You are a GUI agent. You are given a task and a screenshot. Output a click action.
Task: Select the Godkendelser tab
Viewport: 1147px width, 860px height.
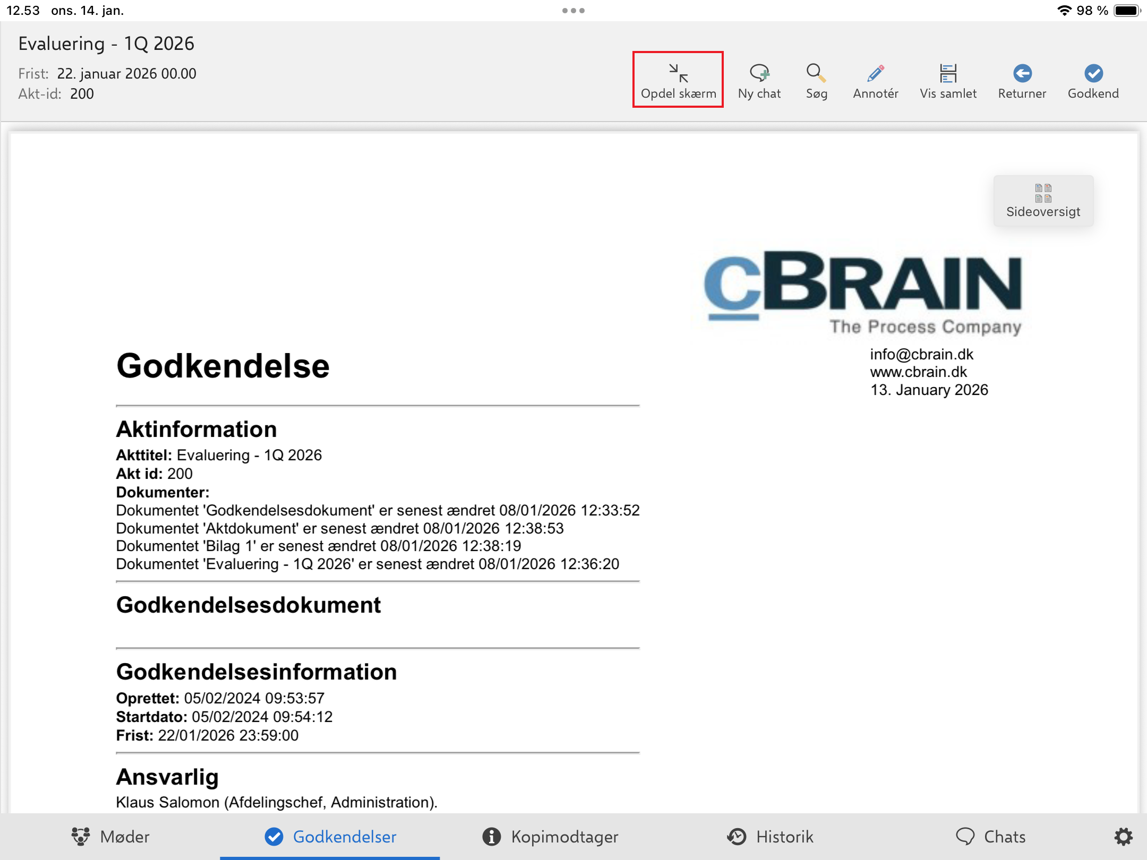coord(330,837)
